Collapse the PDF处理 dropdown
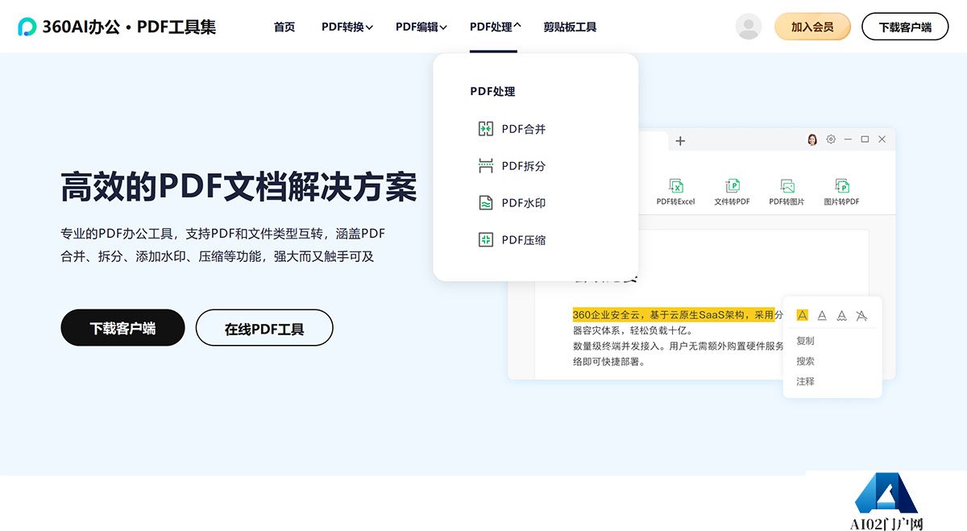Image resolution: width=967 pixels, height=531 pixels. tap(496, 27)
